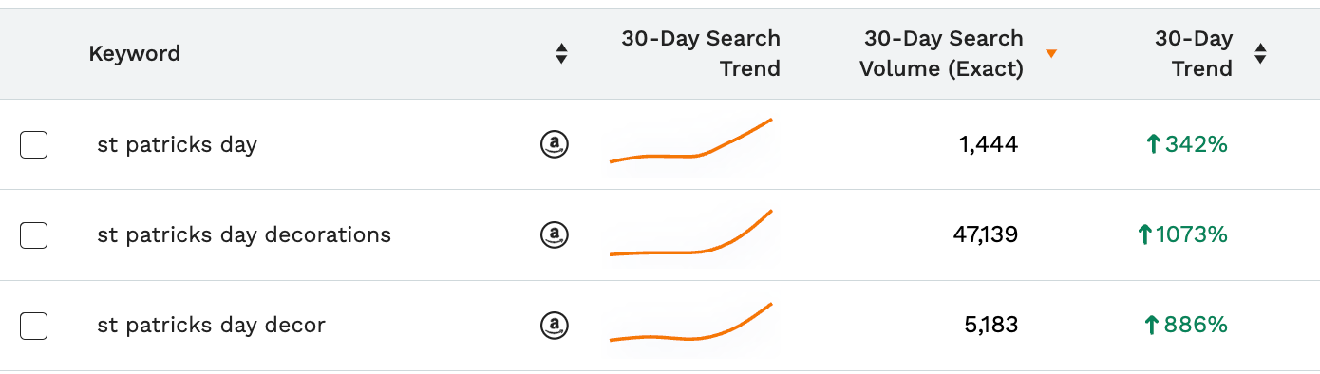Image resolution: width=1320 pixels, height=374 pixels.
Task: Select the st patricks day checkbox
Action: [x=33, y=144]
